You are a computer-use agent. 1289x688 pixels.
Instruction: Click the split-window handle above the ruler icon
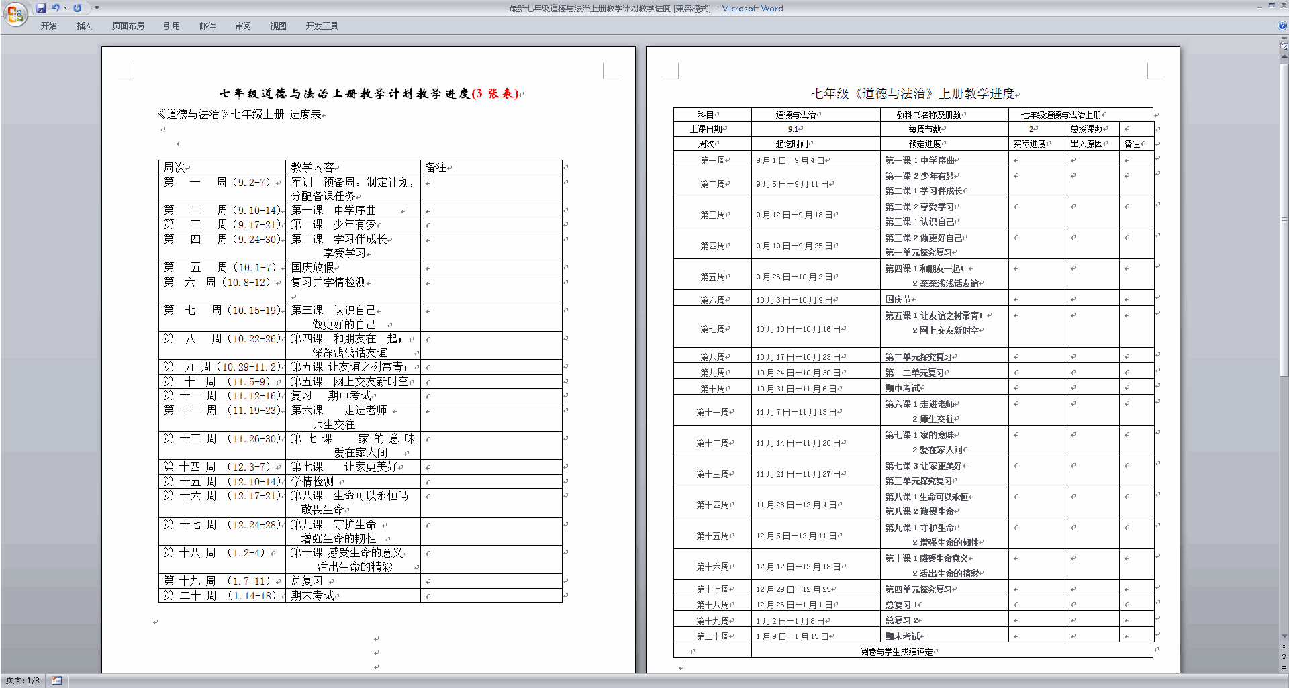click(x=1284, y=38)
